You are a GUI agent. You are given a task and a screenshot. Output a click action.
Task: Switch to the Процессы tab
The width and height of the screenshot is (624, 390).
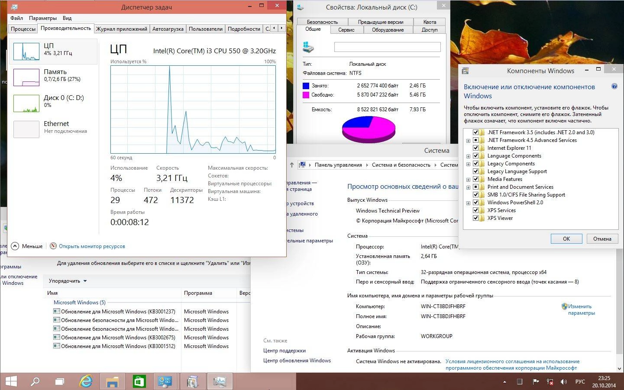point(23,29)
